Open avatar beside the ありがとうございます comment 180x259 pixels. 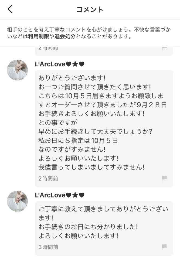[17, 70]
